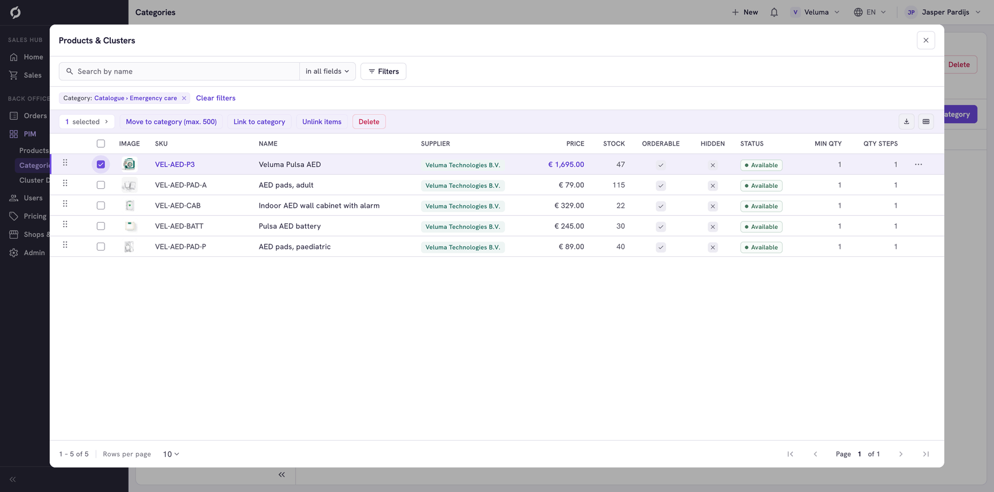Click the Clear filters link
Image resolution: width=994 pixels, height=492 pixels.
[x=216, y=98]
